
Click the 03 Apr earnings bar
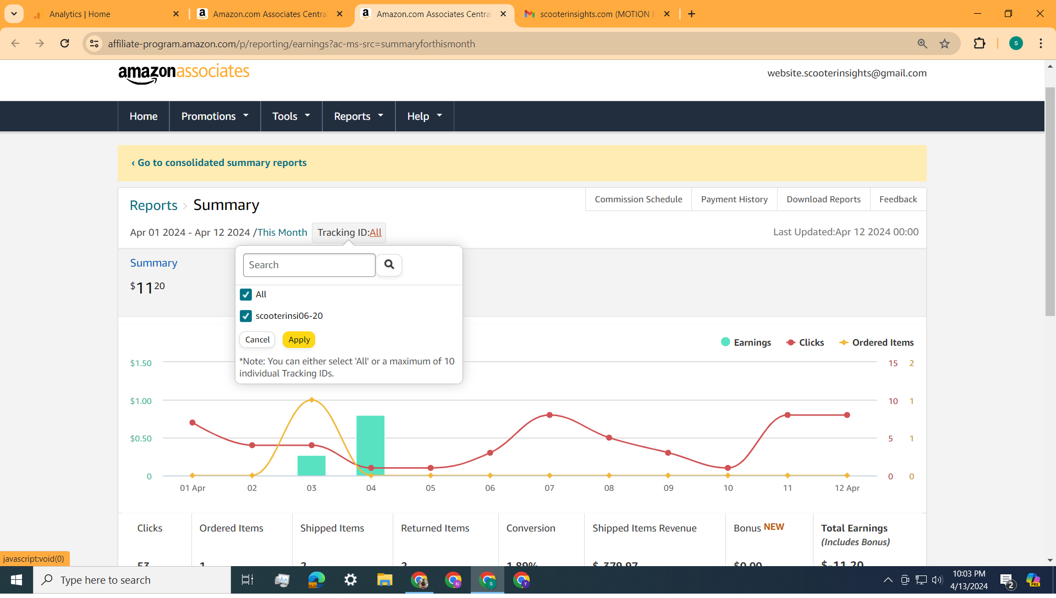click(x=311, y=466)
